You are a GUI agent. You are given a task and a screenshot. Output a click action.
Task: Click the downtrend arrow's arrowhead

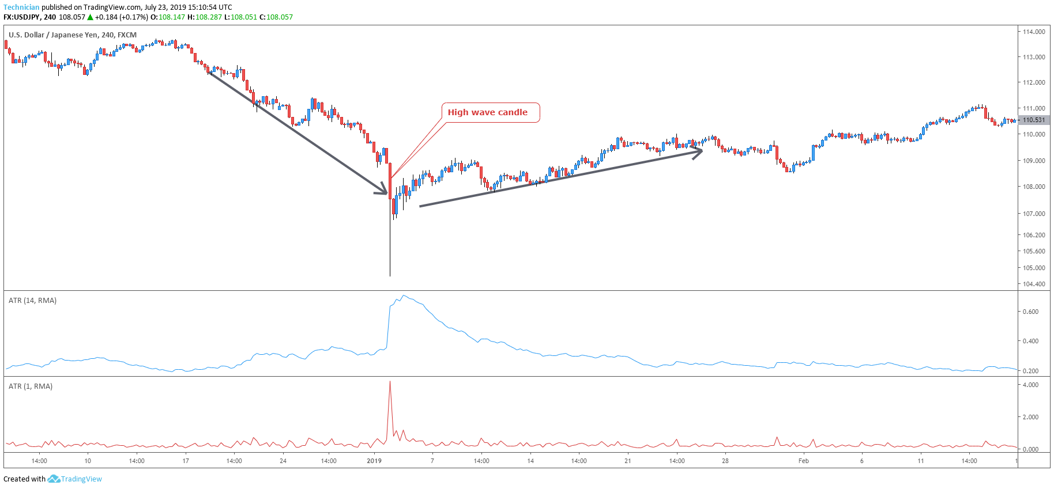coord(383,190)
